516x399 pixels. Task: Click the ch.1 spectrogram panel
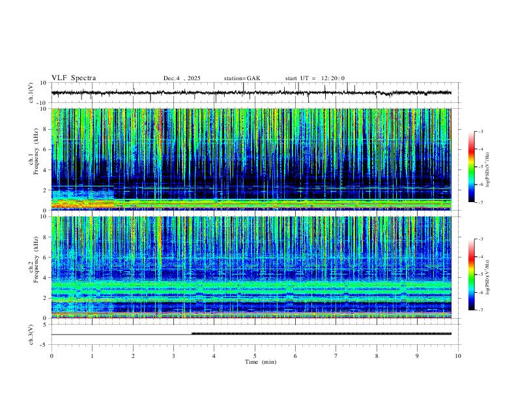coord(251,159)
